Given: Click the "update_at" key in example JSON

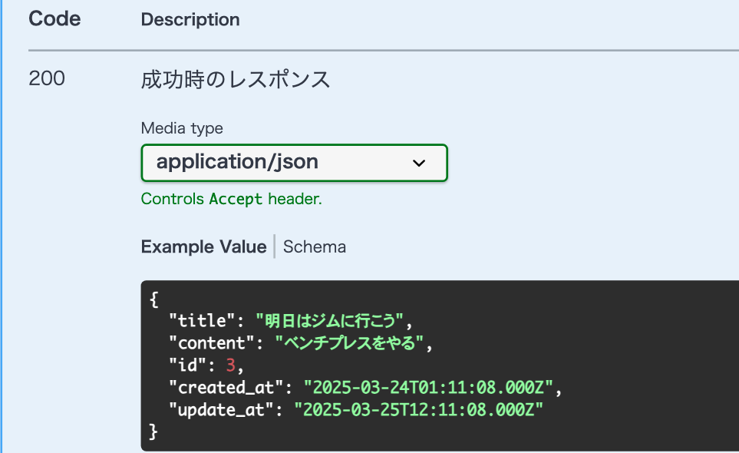Looking at the screenshot, I should pyautogui.click(x=220, y=410).
